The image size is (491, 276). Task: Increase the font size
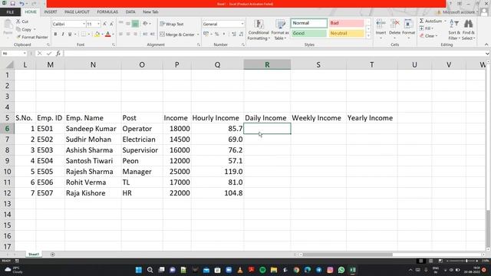coord(105,24)
